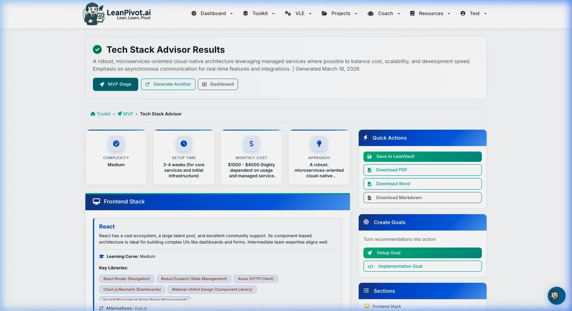Image resolution: width=572 pixels, height=311 pixels.
Task: Click the Complexity gauge icon
Action: [116, 144]
